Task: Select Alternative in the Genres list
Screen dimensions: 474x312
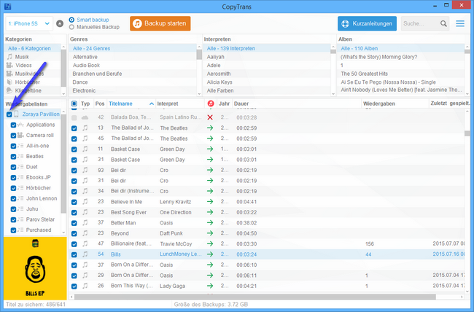Action: point(85,56)
